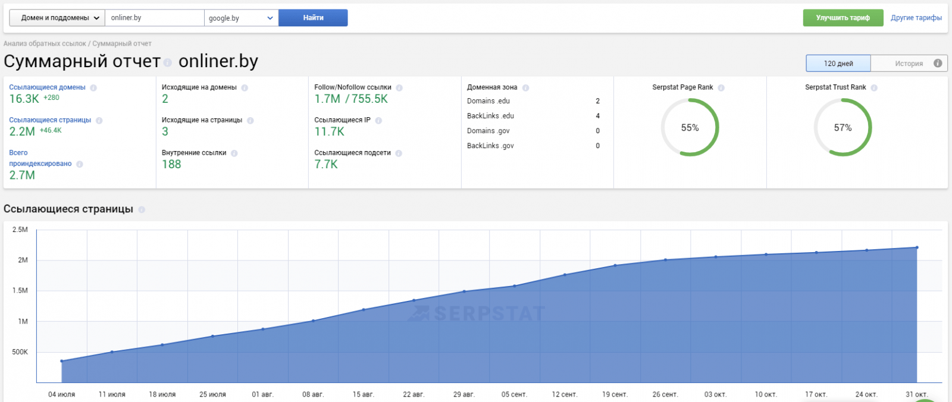Click chart data point for 04 июля
Screen dimensions: 952x402
point(62,361)
